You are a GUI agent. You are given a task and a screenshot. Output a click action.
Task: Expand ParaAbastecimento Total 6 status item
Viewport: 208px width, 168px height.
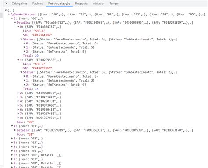(x=25, y=43)
